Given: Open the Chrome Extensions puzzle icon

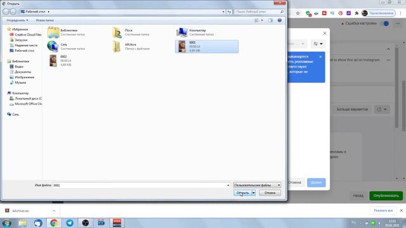Looking at the screenshot, I should (357, 13).
